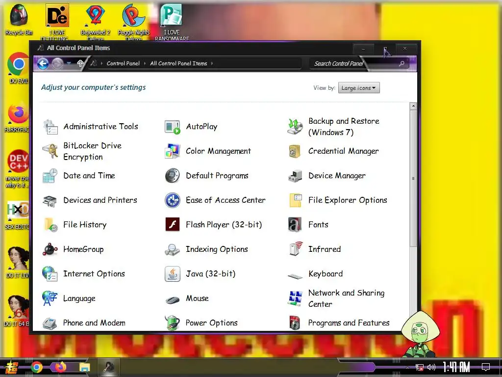Open Devices and Printers icon
Viewport: 502px width, 377px height.
click(50, 200)
